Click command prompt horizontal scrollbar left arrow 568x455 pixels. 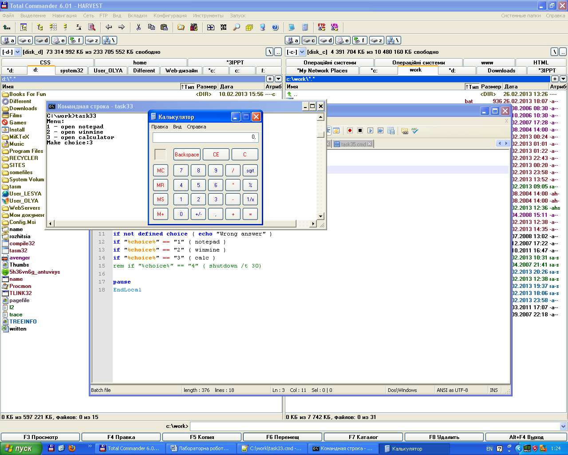[x=50, y=224]
